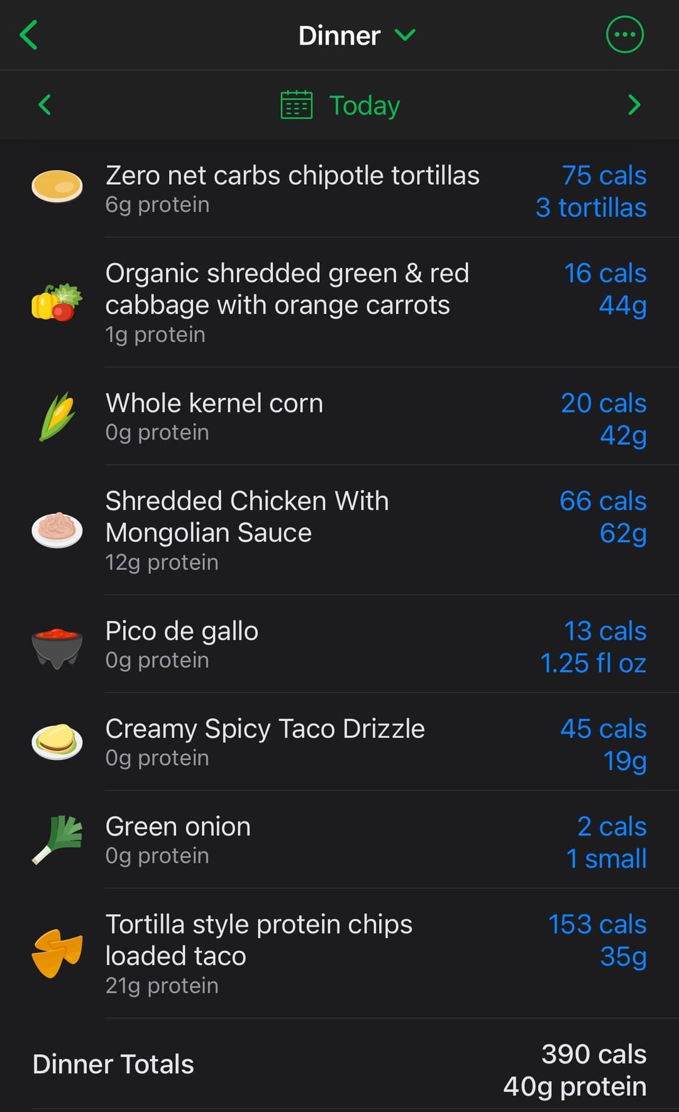Edit the 3 tortillas serving amount
The width and height of the screenshot is (679, 1112).
pos(590,208)
